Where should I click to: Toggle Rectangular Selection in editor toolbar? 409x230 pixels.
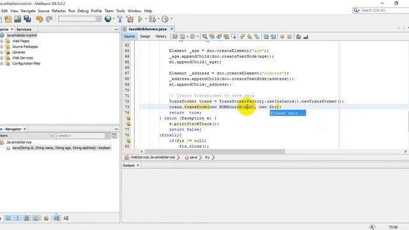(233, 36)
